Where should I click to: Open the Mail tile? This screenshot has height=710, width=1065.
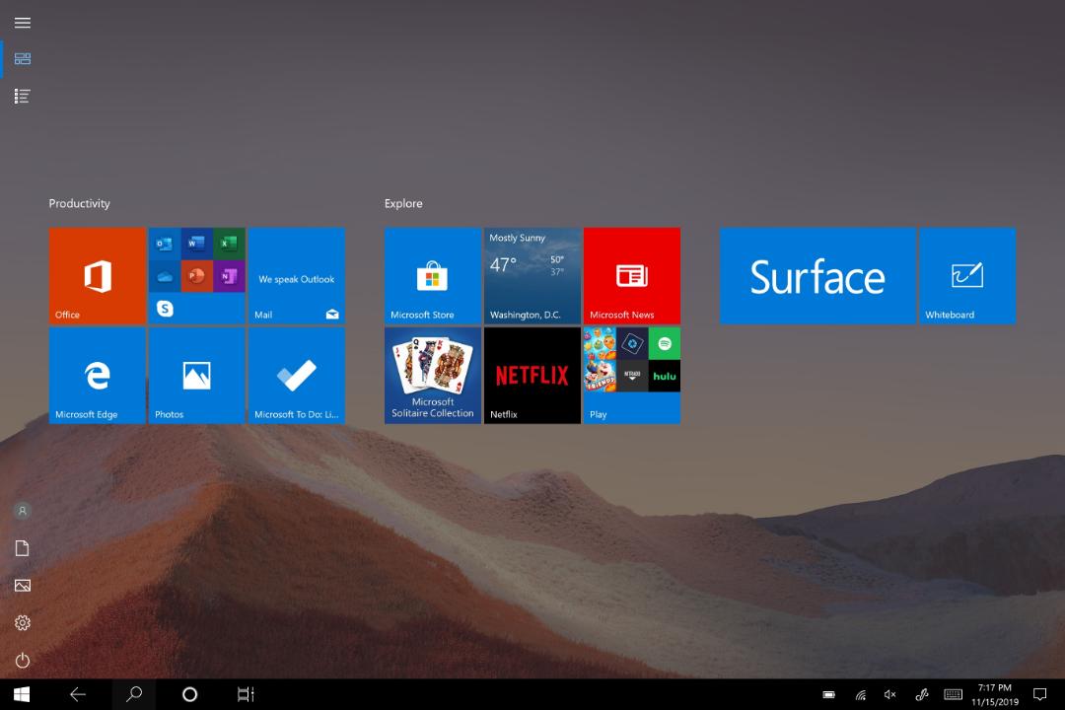tap(296, 275)
